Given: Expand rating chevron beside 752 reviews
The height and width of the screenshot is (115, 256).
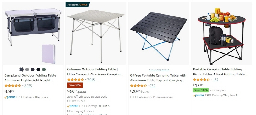Looking at the screenshot, I should [x=148, y=86].
